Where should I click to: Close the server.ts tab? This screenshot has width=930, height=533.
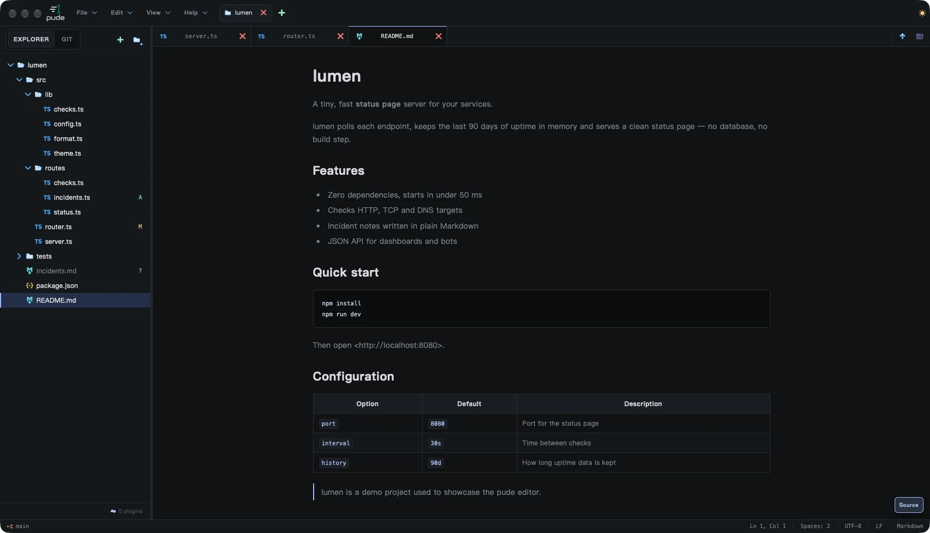pyautogui.click(x=242, y=36)
